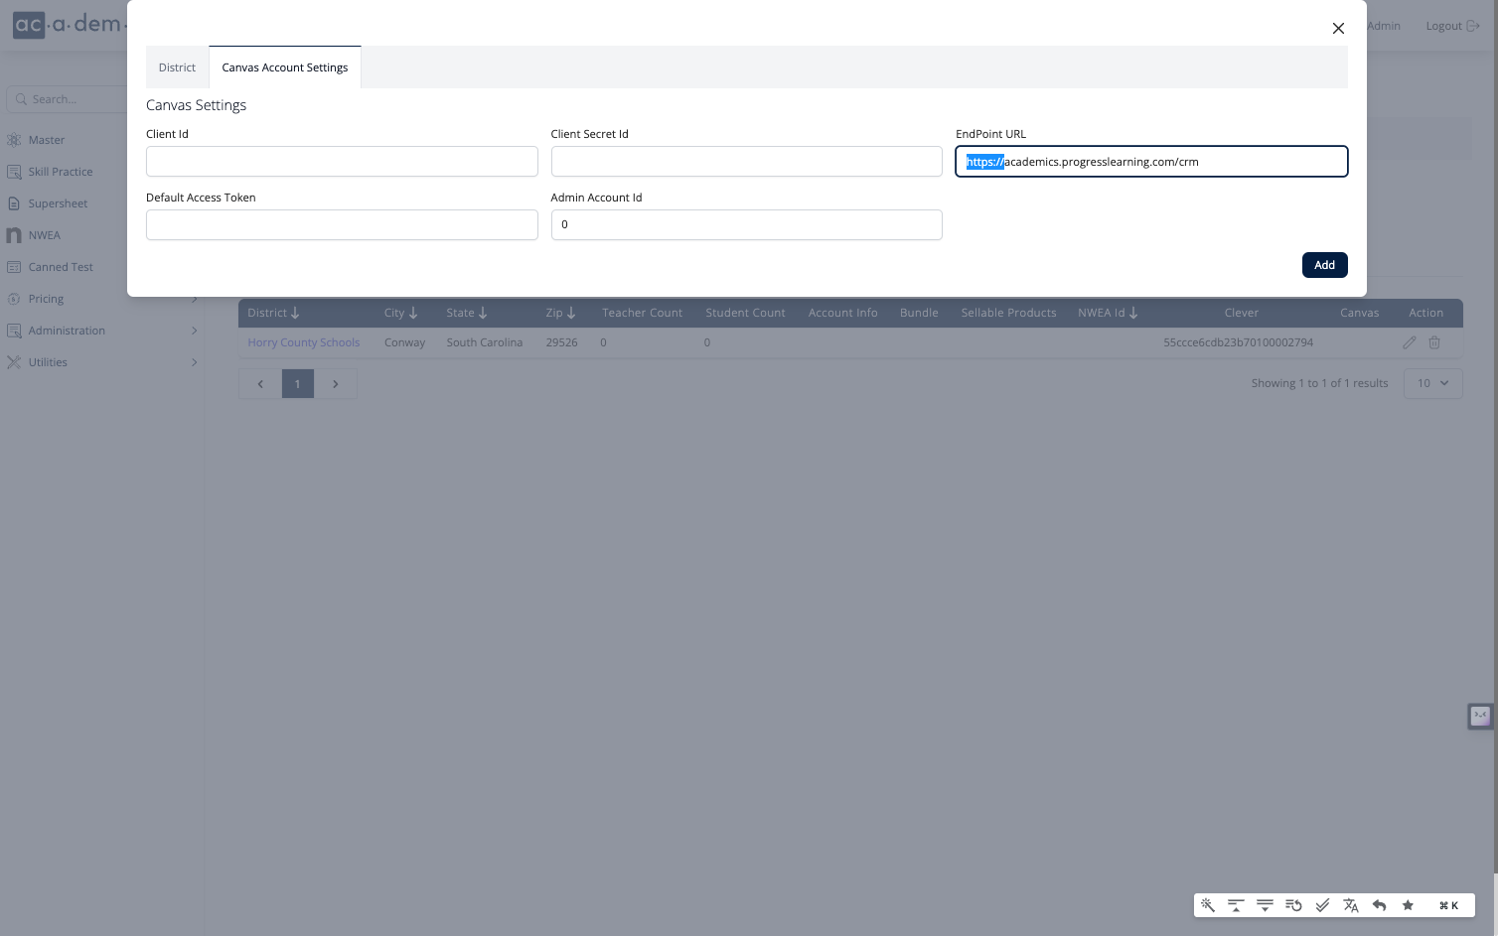Delete Horry County Schools via trash icon
1498x936 pixels.
tap(1434, 342)
